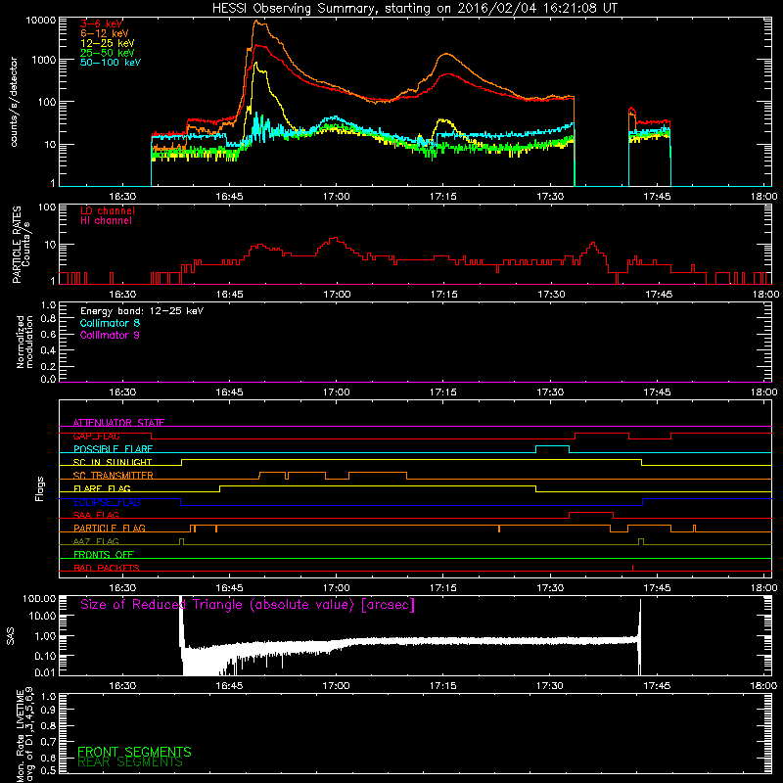The width and height of the screenshot is (783, 783).
Task: Select the '3-6 keV' legend label
Action: point(102,23)
